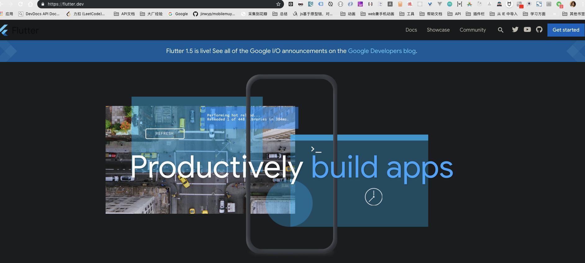Open the 其他书签 folder
This screenshot has width=585, height=263.
574,14
